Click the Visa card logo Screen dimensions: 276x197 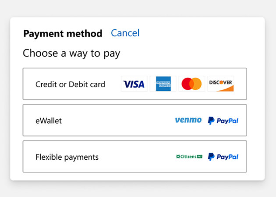(x=134, y=84)
